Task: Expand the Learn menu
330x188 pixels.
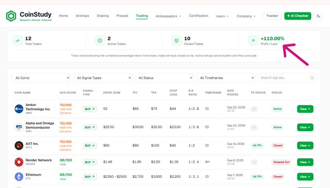Action: [222, 16]
